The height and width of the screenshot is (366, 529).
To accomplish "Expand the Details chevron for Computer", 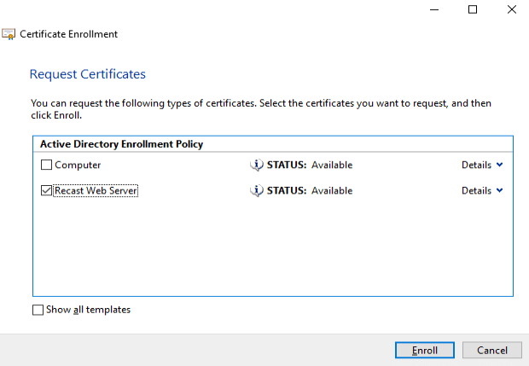I will pyautogui.click(x=499, y=165).
